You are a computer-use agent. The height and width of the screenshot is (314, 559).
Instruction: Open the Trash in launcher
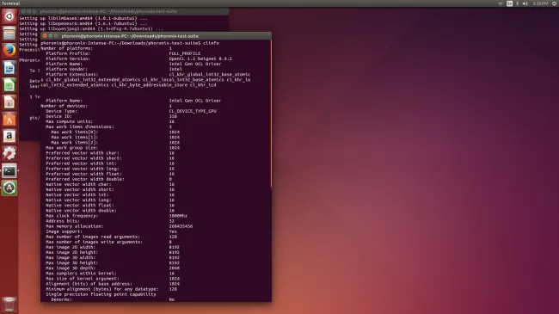tap(9, 305)
